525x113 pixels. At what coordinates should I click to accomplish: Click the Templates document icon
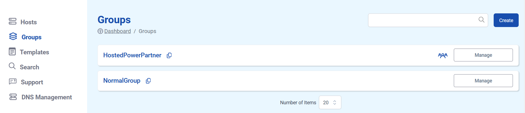pyautogui.click(x=12, y=52)
